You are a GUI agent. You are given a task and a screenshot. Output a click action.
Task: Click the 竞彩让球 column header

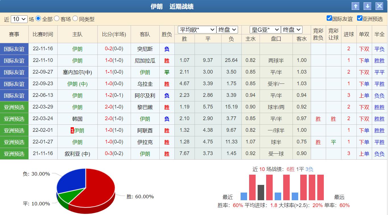point(334,34)
